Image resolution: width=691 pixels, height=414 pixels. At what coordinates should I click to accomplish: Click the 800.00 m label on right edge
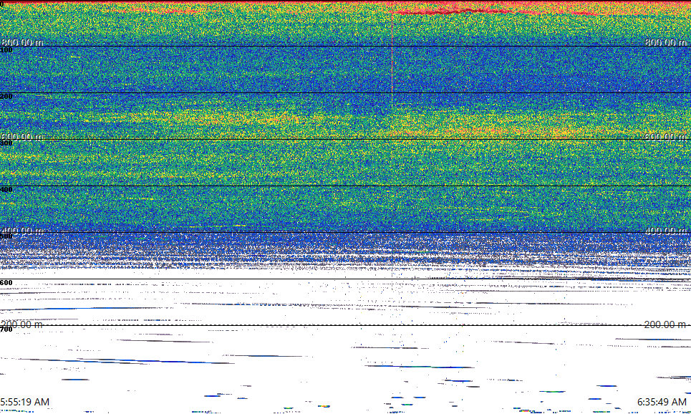[x=666, y=42]
